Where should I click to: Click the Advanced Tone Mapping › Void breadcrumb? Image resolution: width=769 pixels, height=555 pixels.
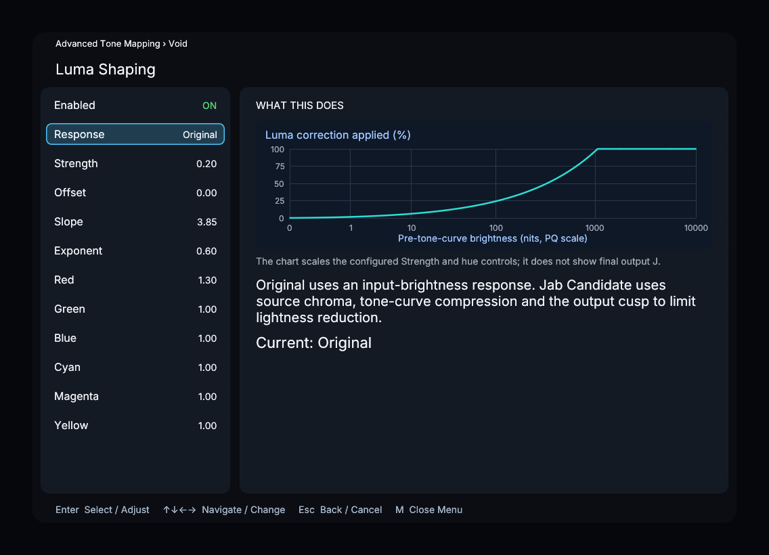pos(121,43)
